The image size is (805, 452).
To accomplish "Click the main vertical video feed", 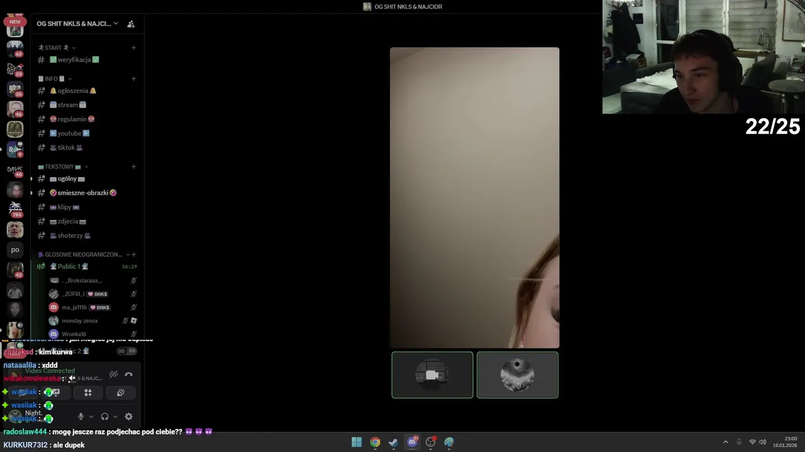I will 474,198.
